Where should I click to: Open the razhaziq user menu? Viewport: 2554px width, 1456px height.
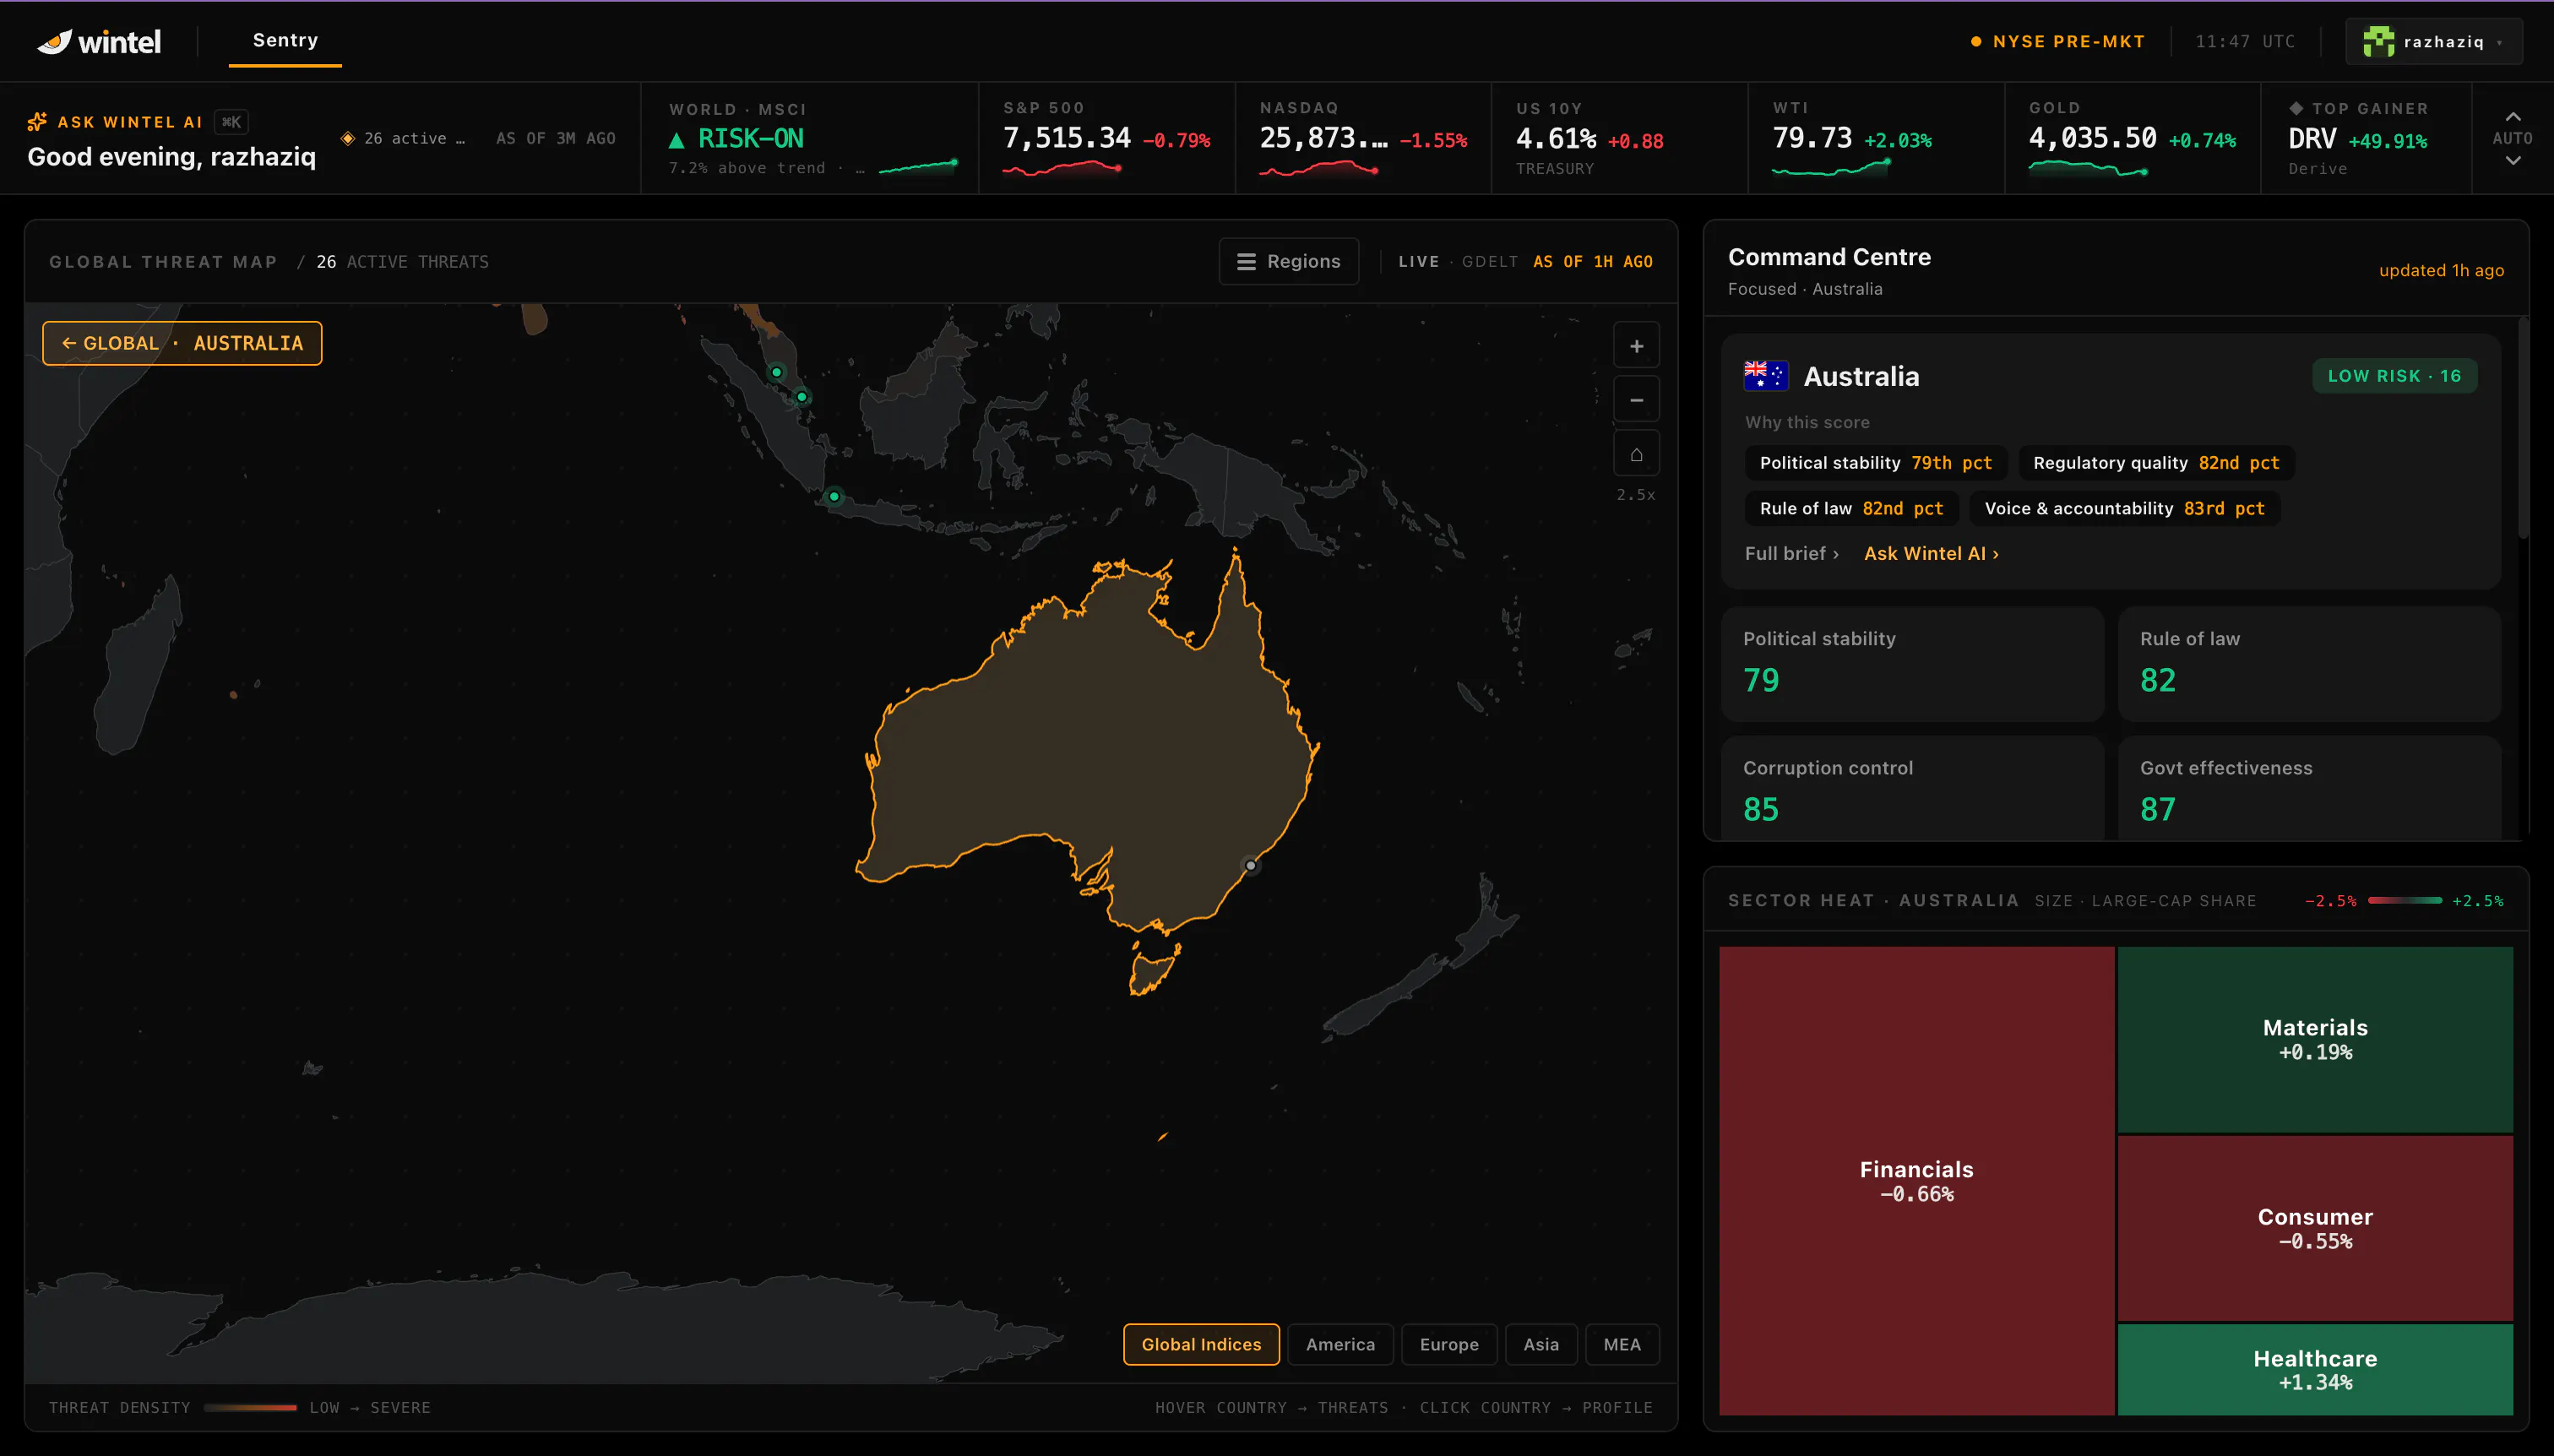[2433, 41]
